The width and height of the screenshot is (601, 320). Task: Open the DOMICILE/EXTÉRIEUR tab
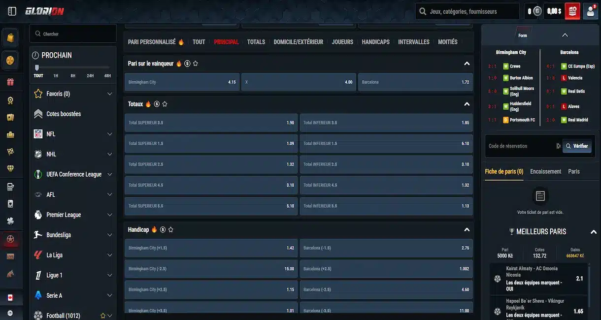coord(299,42)
